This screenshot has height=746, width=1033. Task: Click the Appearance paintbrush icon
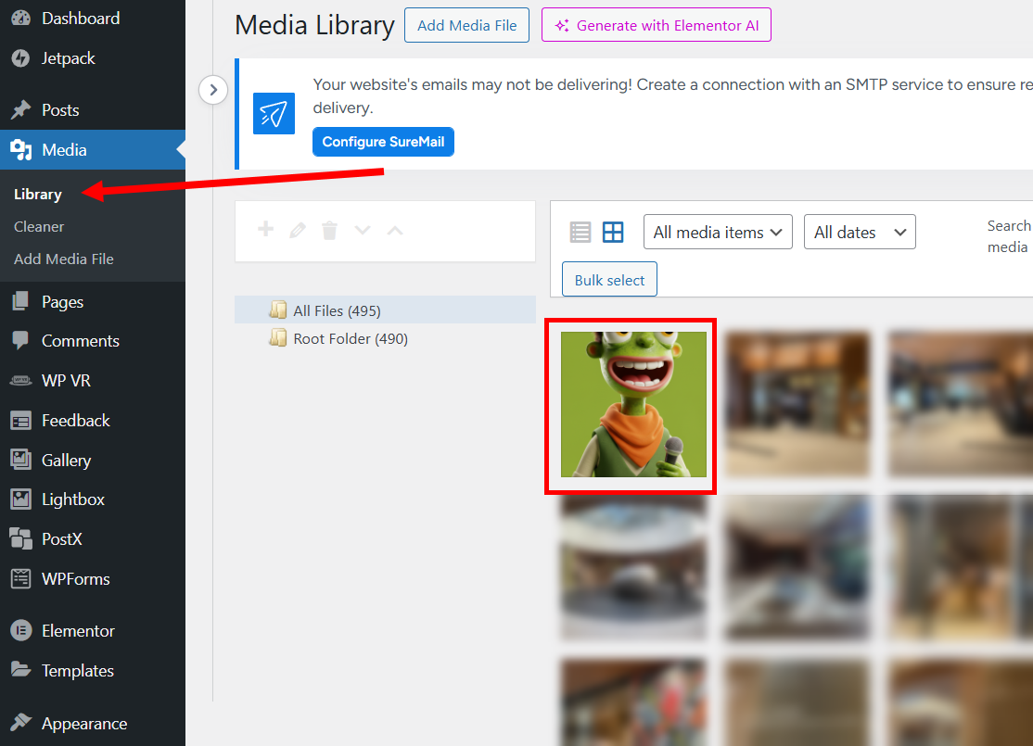[20, 722]
